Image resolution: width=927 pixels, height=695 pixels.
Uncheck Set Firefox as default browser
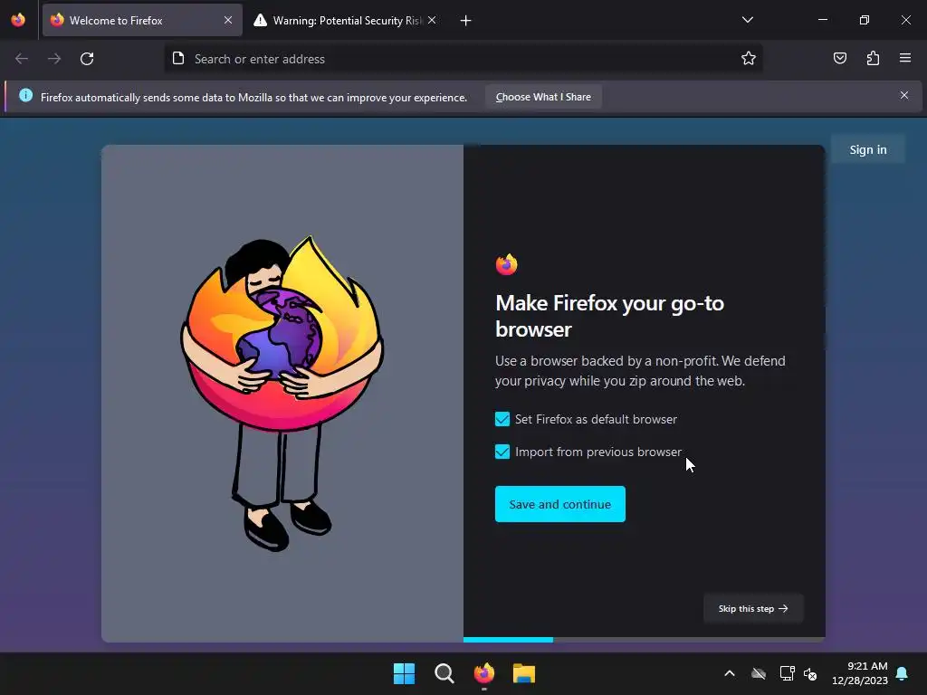[x=502, y=419]
